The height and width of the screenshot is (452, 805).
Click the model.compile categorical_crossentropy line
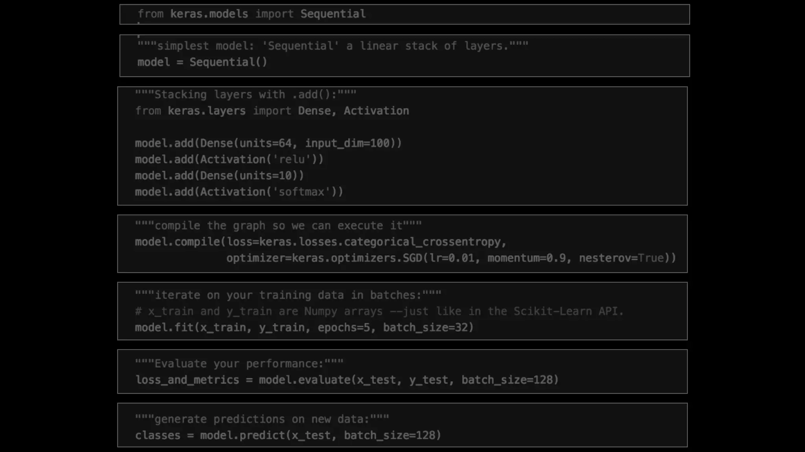(x=321, y=242)
